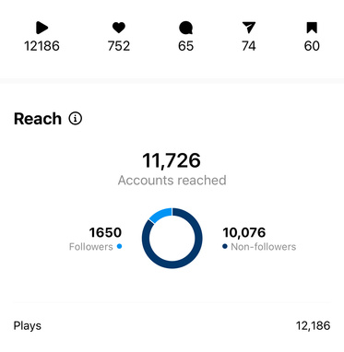Screen dimensions: 344x352
Task: Select the 65 comments count
Action: [x=185, y=46]
